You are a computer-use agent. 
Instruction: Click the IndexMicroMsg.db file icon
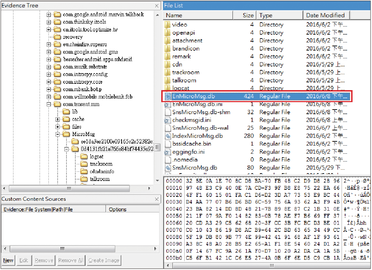click(168, 136)
